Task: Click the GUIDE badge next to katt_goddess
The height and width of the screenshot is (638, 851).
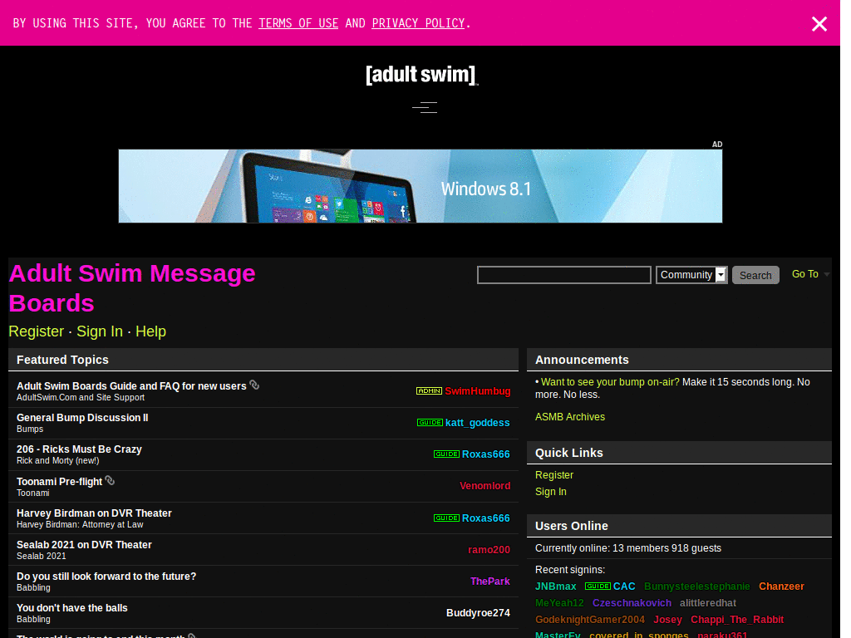Action: click(430, 422)
